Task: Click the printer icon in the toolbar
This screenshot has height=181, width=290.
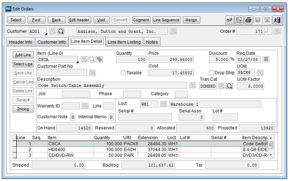Action: (x=248, y=20)
